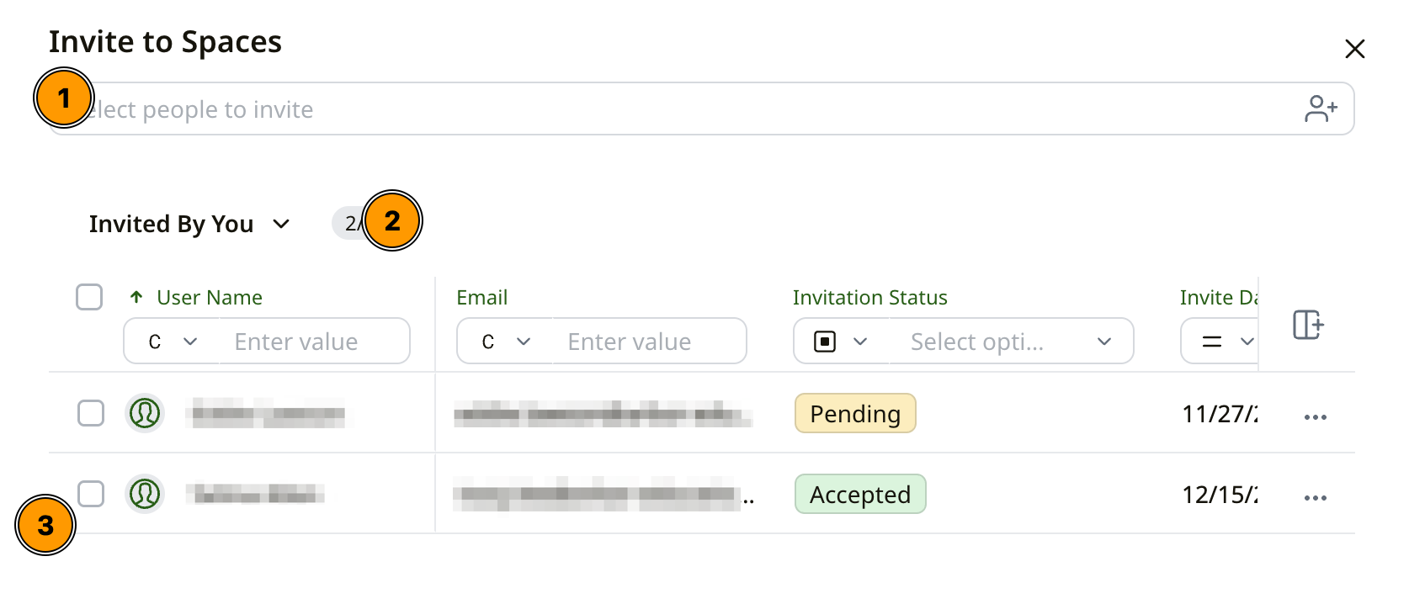Select the Pending invitation row checkbox

point(91,413)
